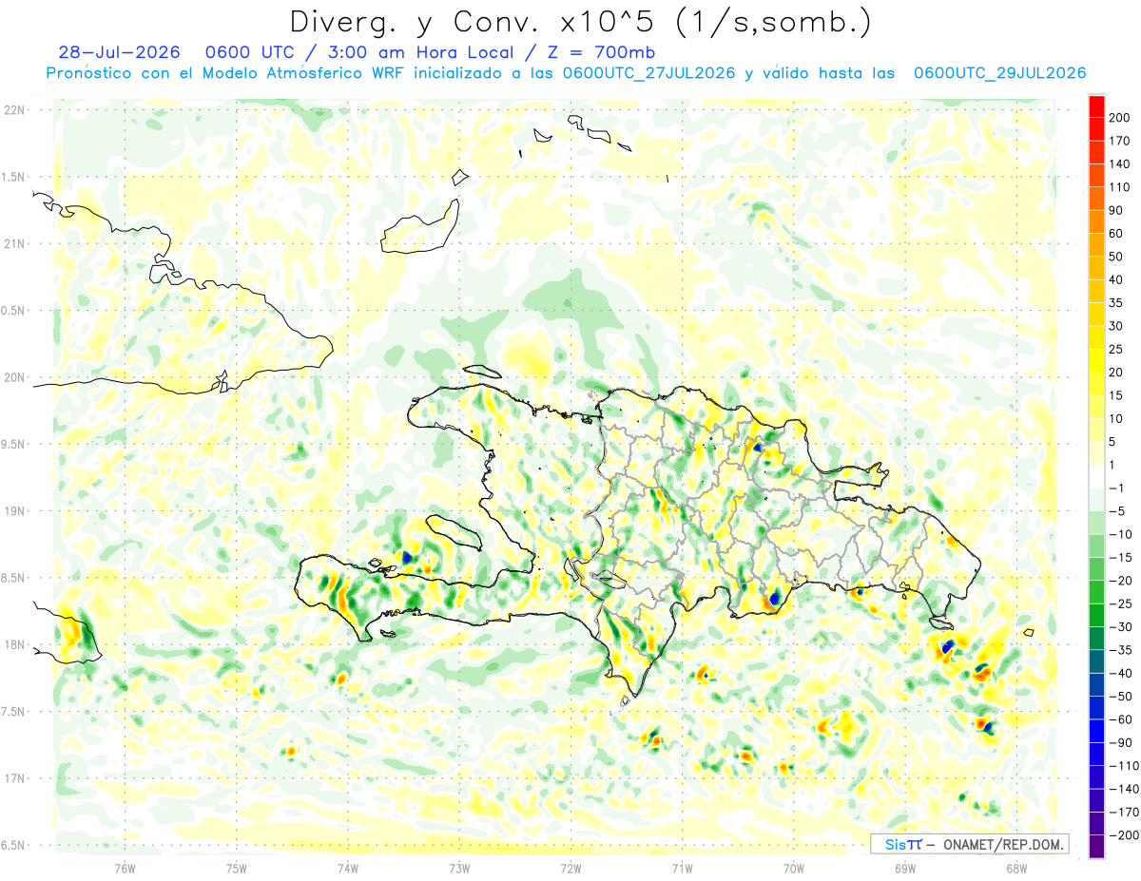Click the "8.5N" latitude label
The image size is (1141, 881).
click(14, 578)
